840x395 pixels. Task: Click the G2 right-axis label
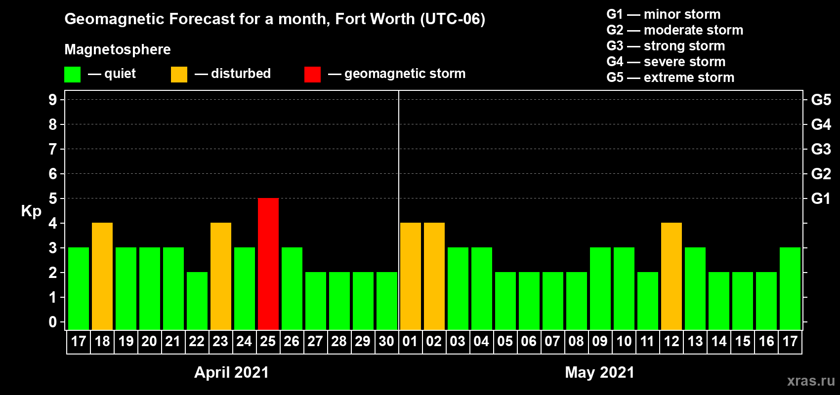[821, 174]
